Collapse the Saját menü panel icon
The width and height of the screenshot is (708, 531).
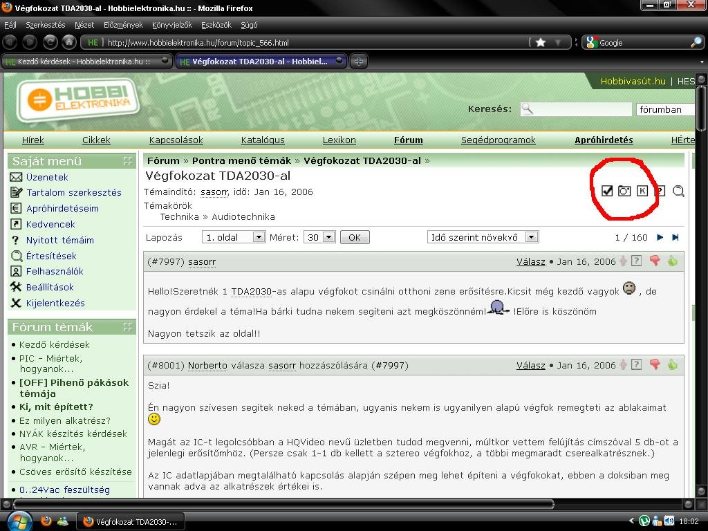click(128, 161)
